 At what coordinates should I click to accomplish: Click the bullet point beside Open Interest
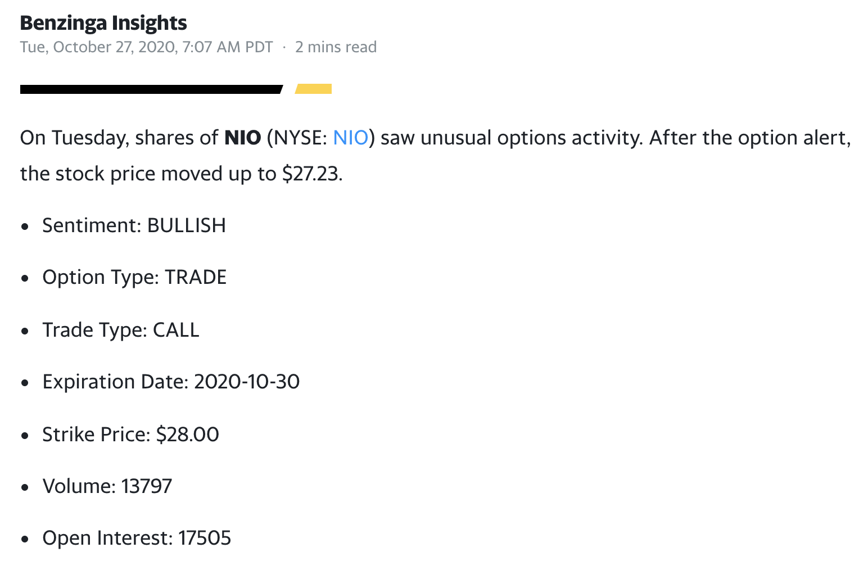[25, 539]
